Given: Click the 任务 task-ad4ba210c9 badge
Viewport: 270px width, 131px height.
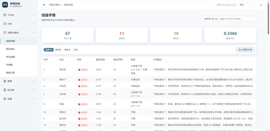Looking at the screenshot, I should coord(226,5).
